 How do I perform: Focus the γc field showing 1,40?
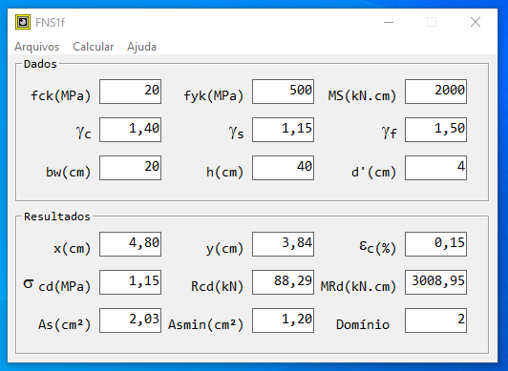point(130,130)
